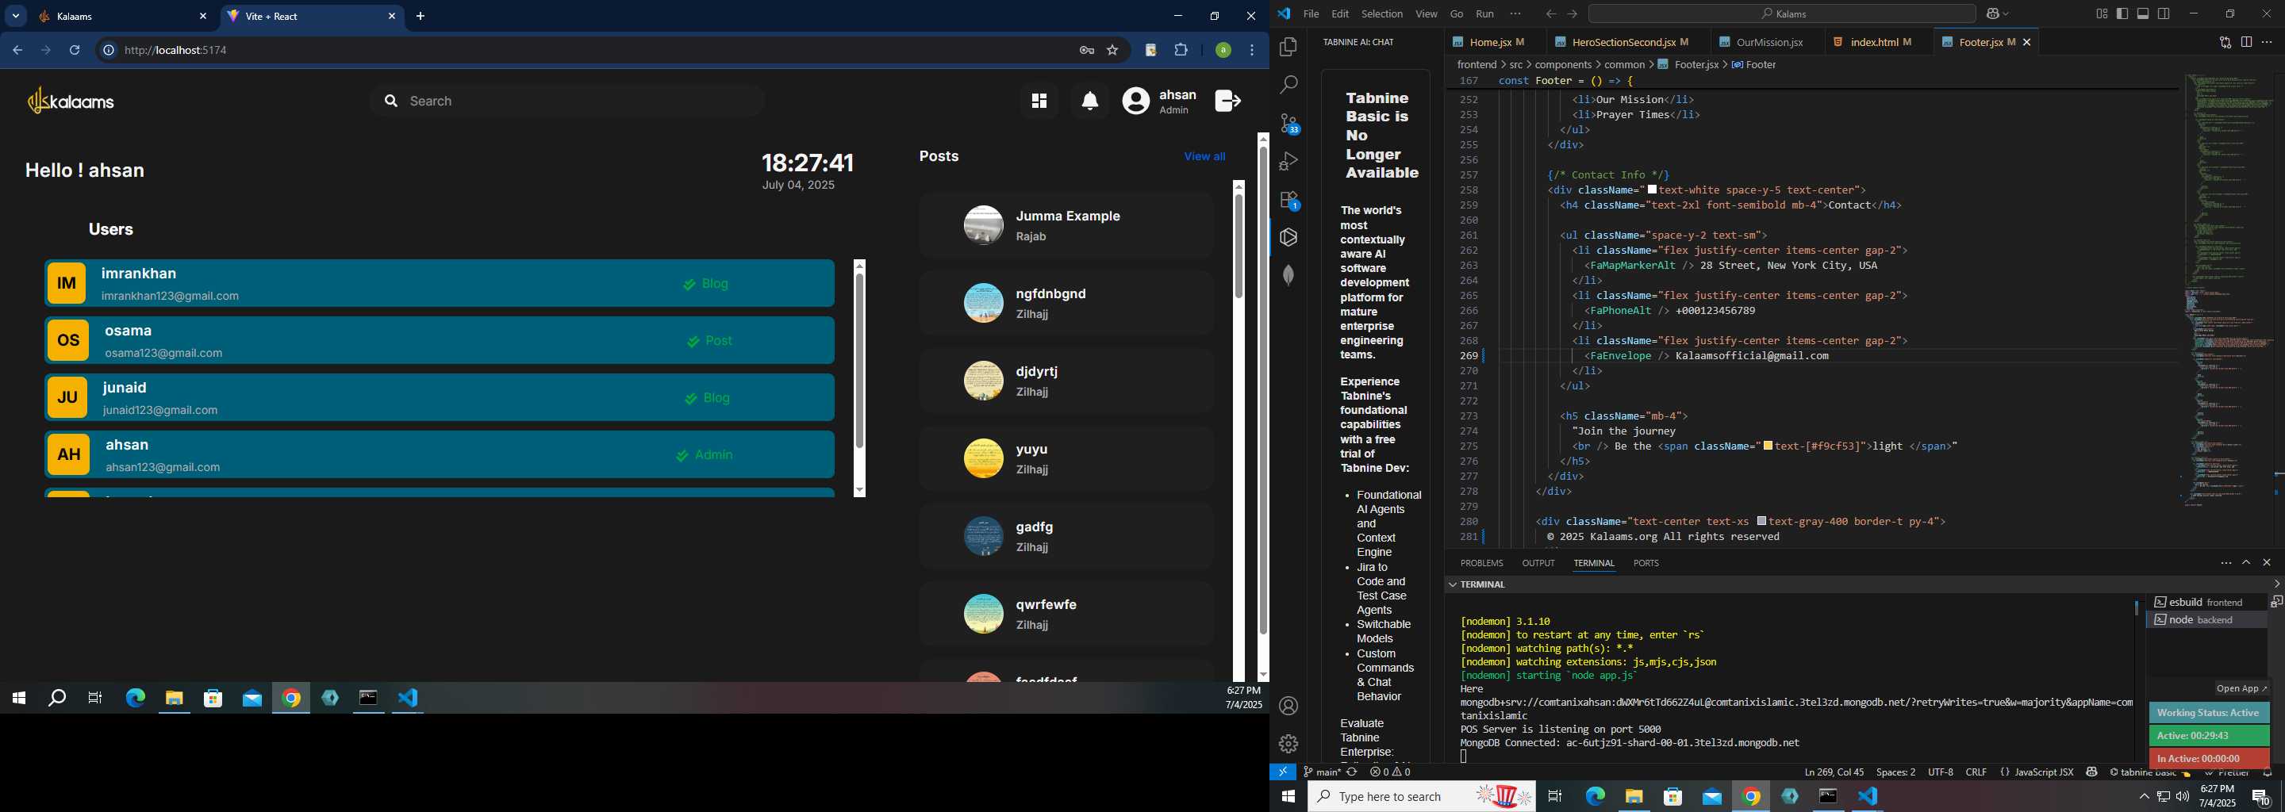Select the node backend terminal
The width and height of the screenshot is (2285, 812).
pyautogui.click(x=2206, y=619)
